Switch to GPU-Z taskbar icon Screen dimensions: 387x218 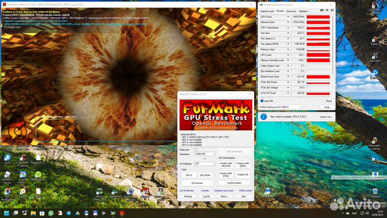tap(113, 213)
